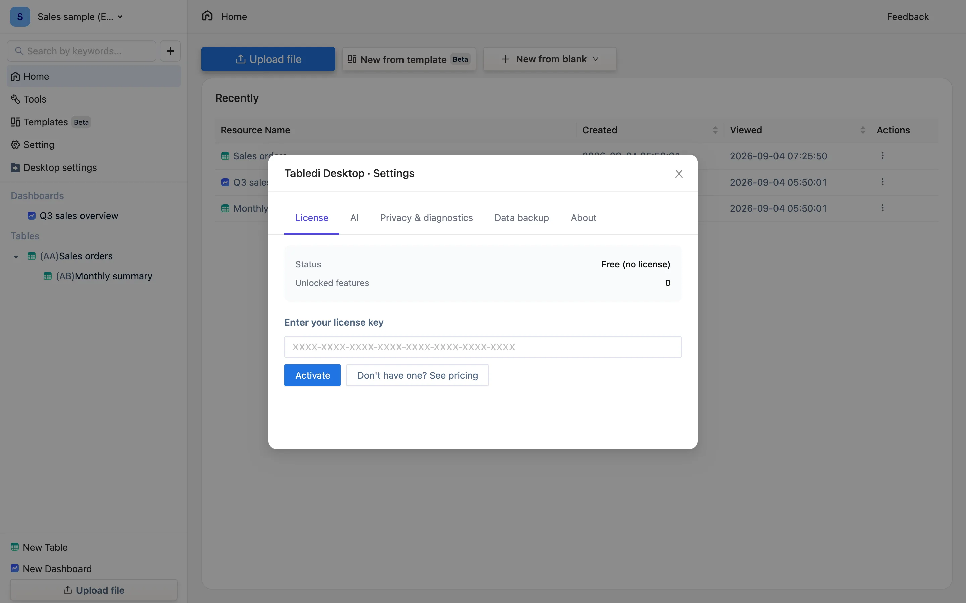The height and width of the screenshot is (603, 966).
Task: Click the Monthly table icon in Recently list
Action: pyautogui.click(x=225, y=209)
